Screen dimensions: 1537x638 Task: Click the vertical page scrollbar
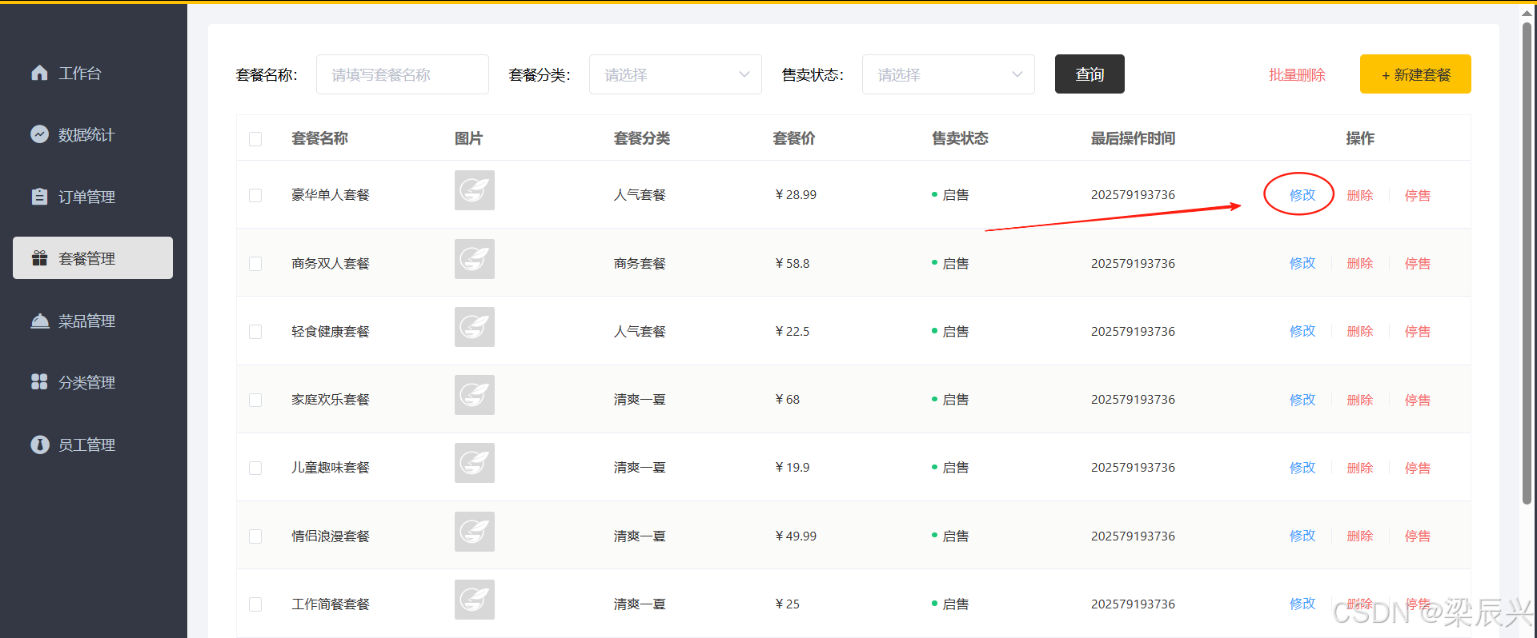tap(1527, 264)
